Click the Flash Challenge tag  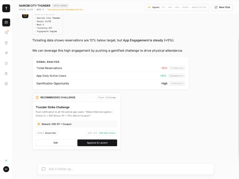coord(107,97)
